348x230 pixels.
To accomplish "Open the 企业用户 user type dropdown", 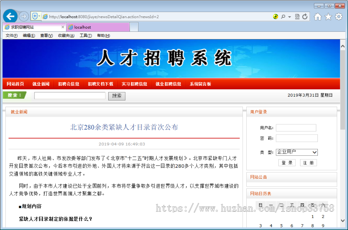I will tap(297, 152).
